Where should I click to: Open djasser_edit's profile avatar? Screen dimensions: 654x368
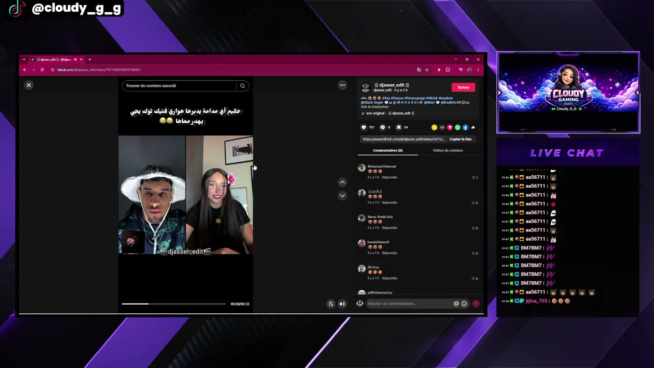tap(365, 87)
